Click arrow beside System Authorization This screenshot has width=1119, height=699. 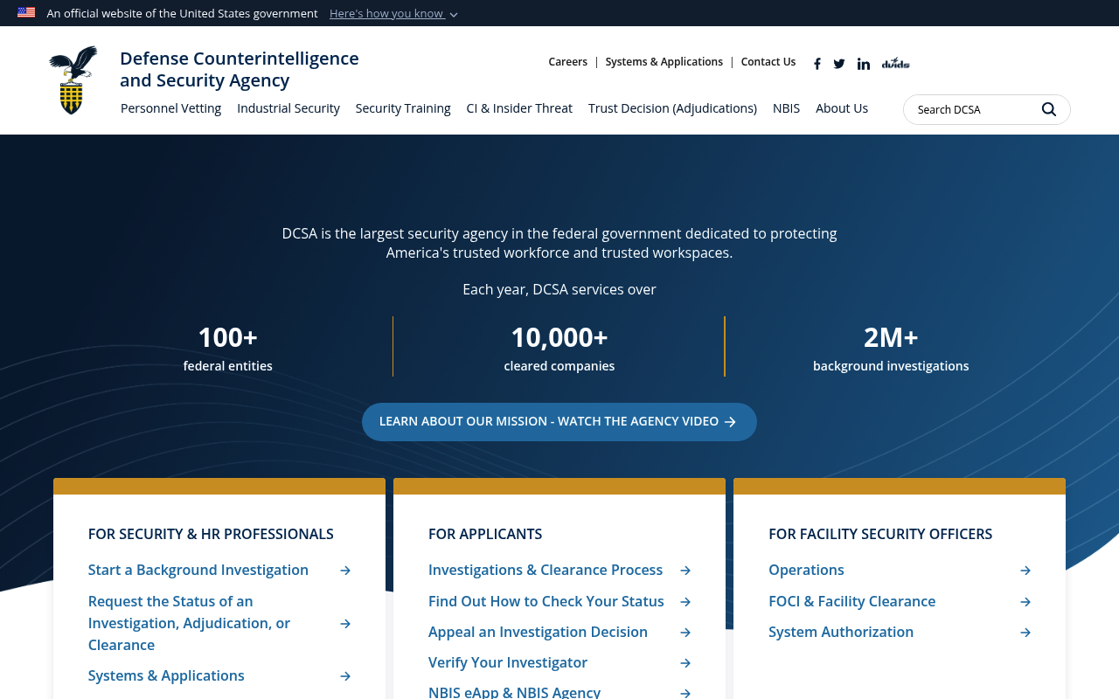tap(1025, 633)
